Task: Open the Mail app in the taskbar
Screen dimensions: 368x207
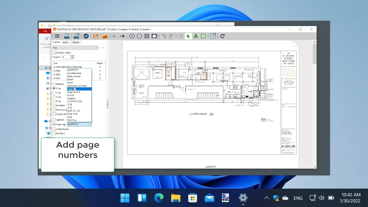Action: (x=209, y=198)
